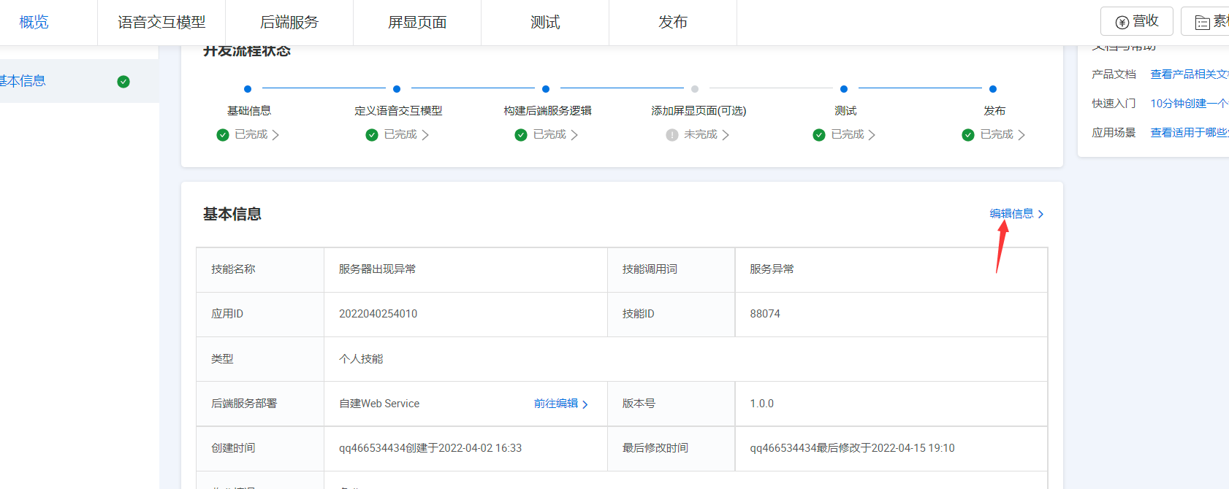
Task: Click the yen icon in 营收 button
Action: coord(1122,23)
